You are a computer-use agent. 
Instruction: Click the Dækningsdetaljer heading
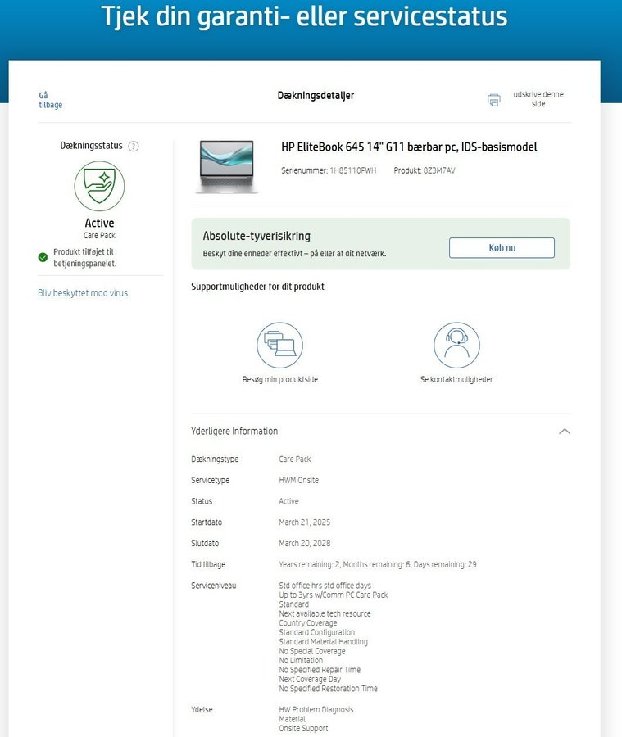tap(316, 96)
